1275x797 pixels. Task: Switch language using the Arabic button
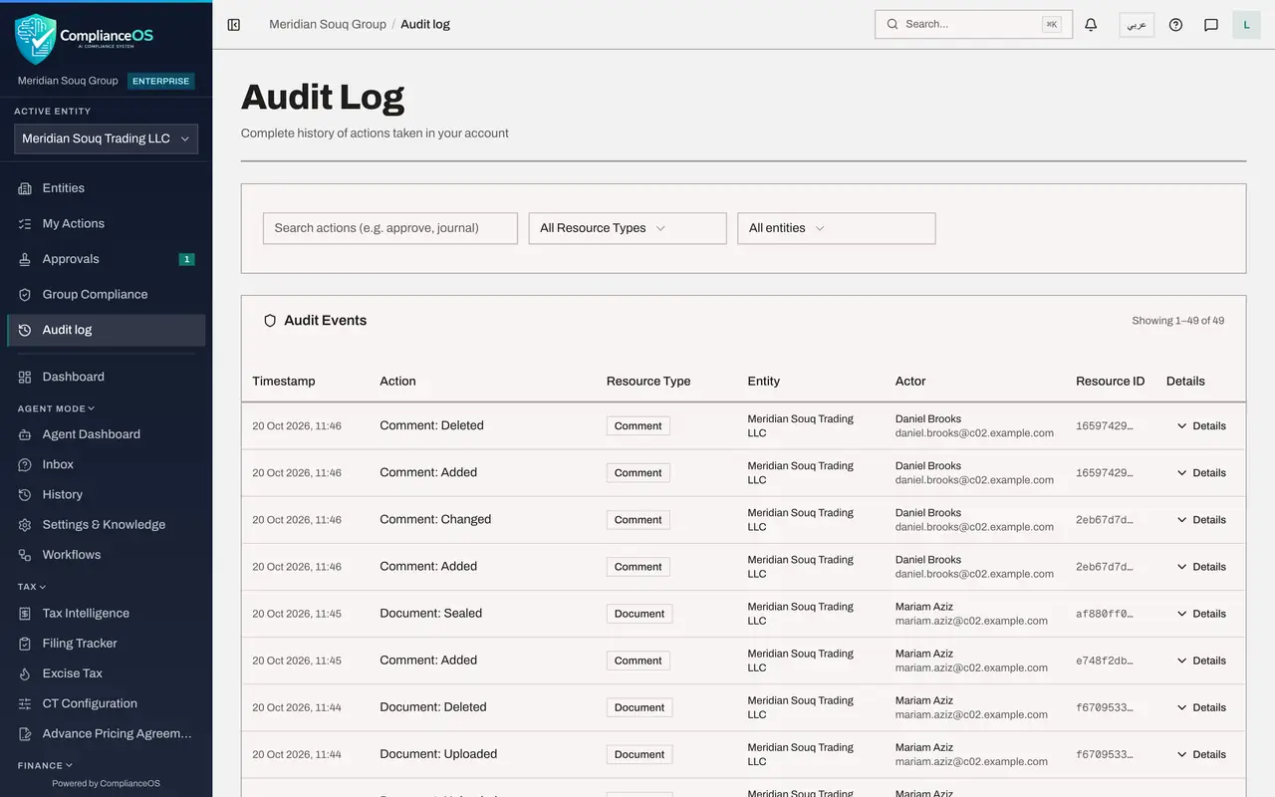coord(1137,25)
